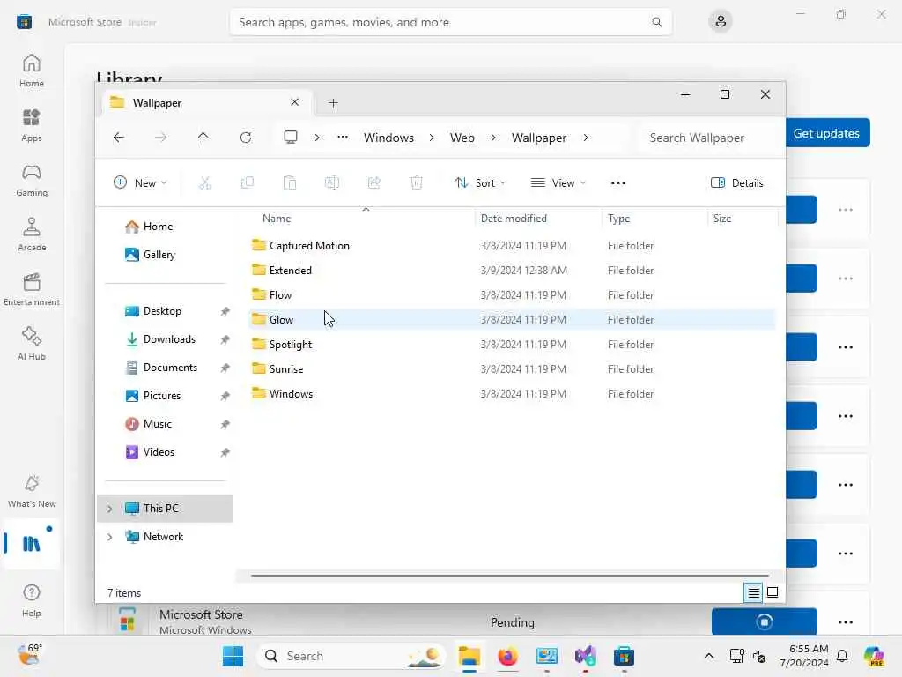Screen dimensions: 902x677
Task: Click the taskbar Search box
Action: [351, 656]
